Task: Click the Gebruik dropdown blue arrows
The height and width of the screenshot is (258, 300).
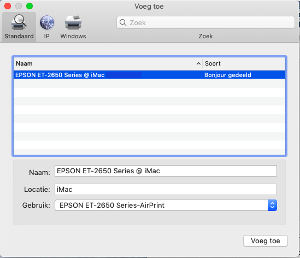Action: click(273, 206)
